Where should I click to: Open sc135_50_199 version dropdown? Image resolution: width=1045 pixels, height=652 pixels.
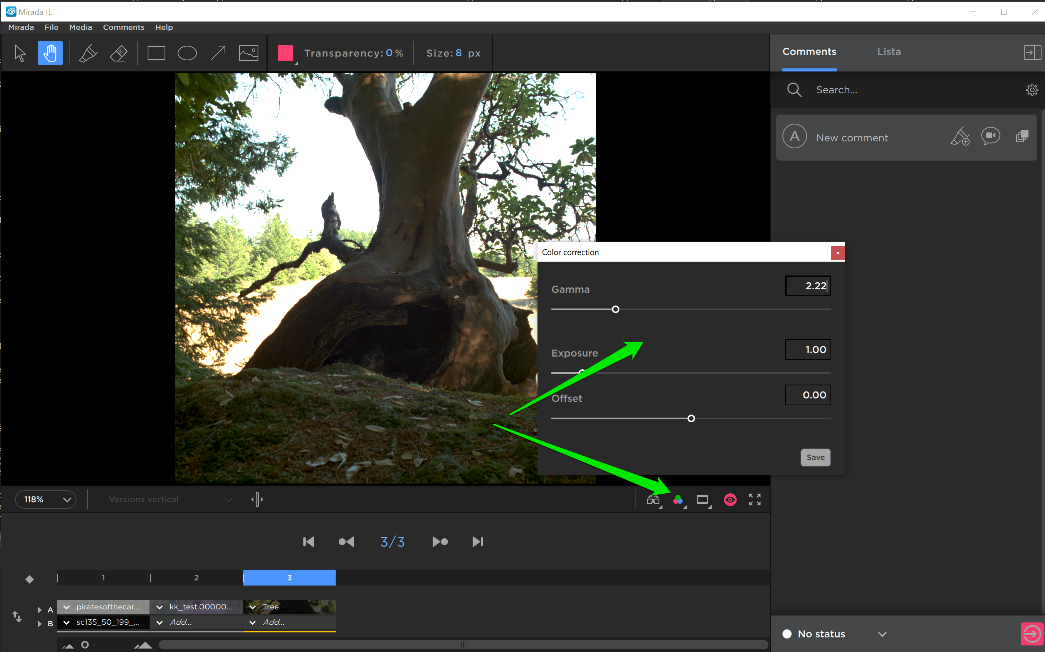click(67, 622)
